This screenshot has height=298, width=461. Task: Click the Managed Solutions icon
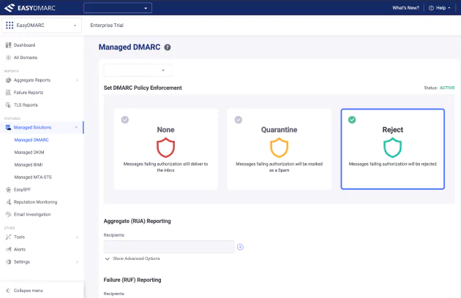click(x=8, y=127)
